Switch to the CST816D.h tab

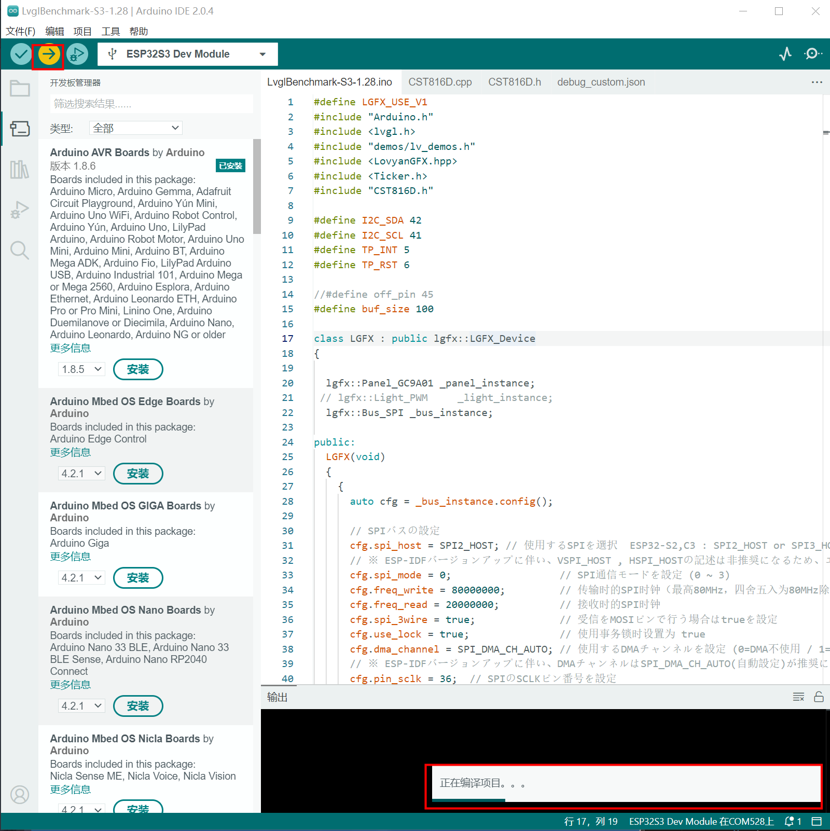click(515, 82)
